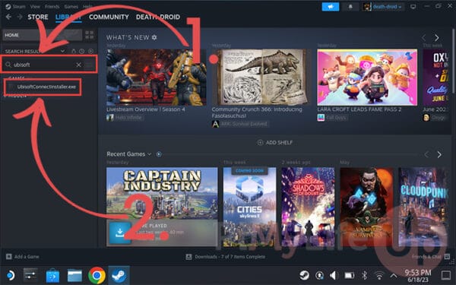
Task: Open the DEATH-DROID profile tab
Action: point(158,17)
